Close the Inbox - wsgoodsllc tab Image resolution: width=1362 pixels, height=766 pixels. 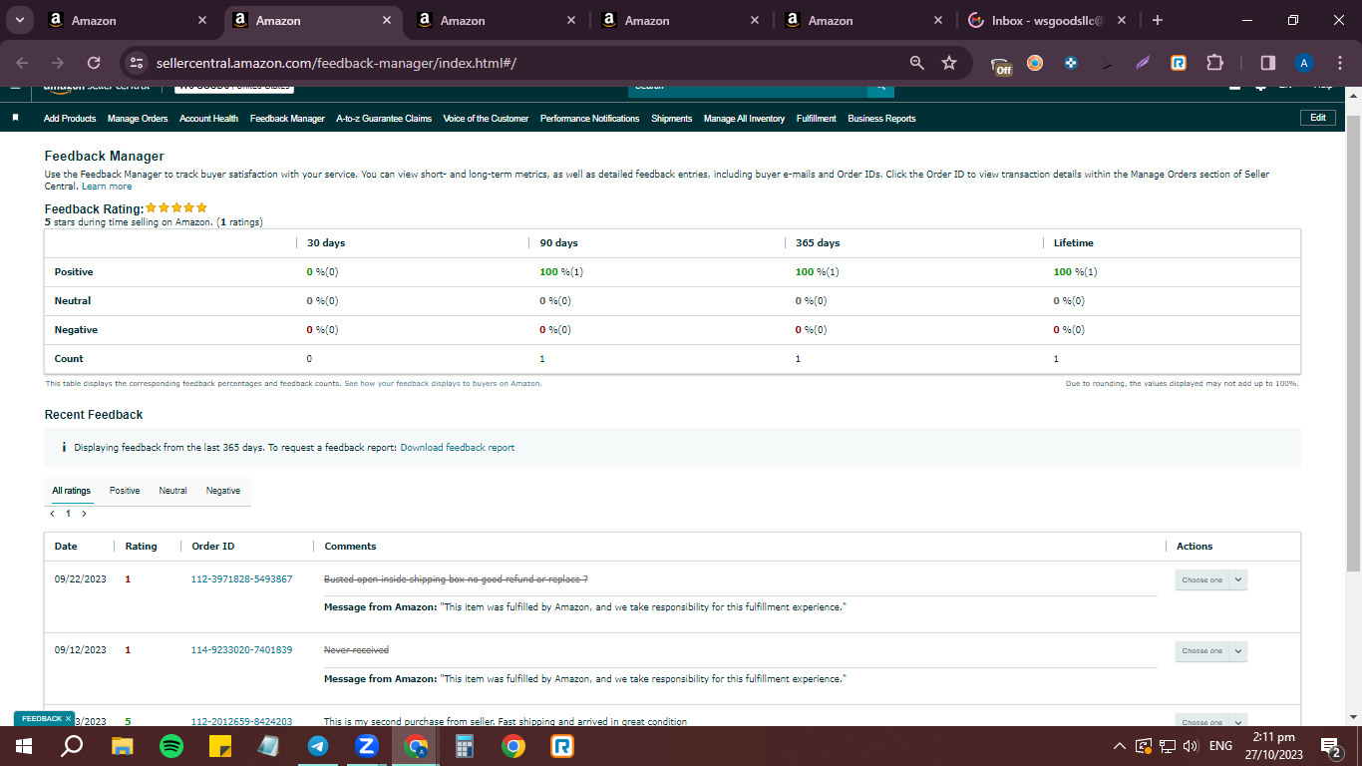1122,20
